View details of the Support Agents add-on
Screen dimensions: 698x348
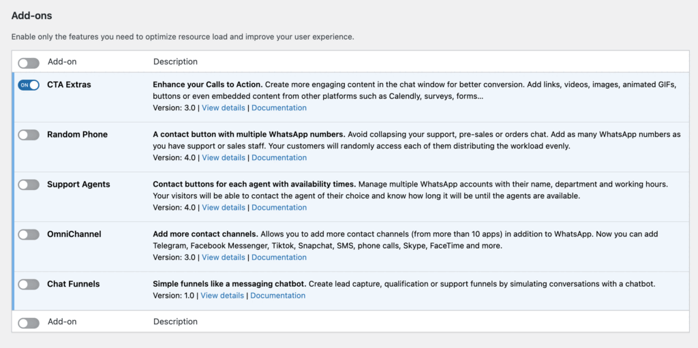click(224, 207)
